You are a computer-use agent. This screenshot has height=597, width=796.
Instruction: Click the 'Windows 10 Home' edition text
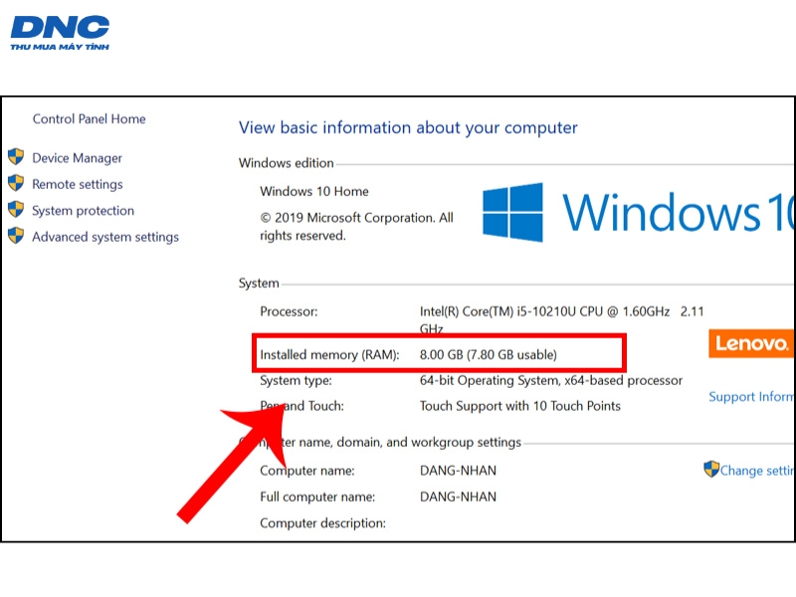click(x=314, y=191)
